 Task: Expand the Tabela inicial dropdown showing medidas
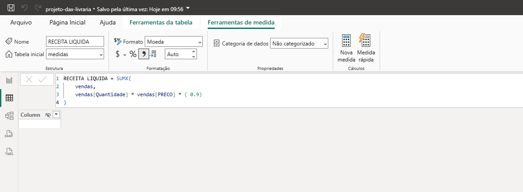point(75,54)
